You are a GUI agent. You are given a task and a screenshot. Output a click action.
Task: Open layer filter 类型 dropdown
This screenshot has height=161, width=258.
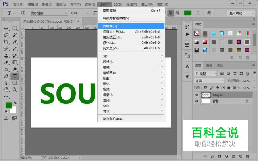click(205, 74)
